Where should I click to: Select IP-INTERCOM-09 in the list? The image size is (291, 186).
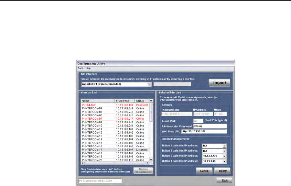click(x=115, y=122)
